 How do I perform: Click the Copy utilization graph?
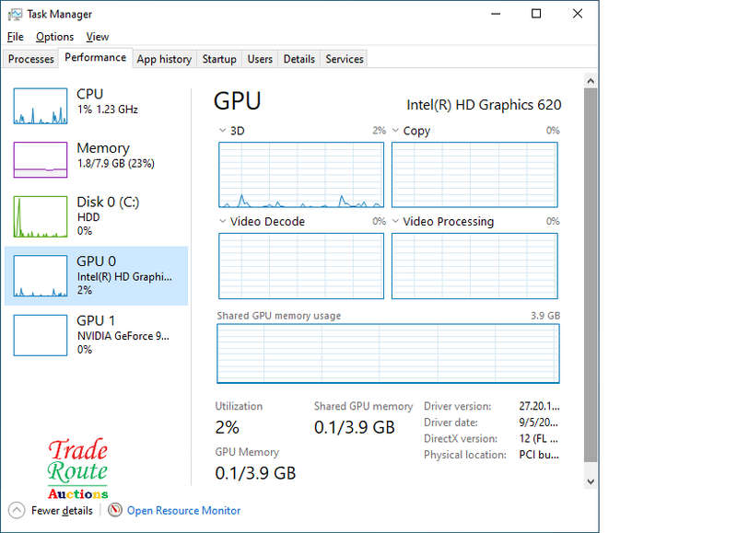(474, 175)
